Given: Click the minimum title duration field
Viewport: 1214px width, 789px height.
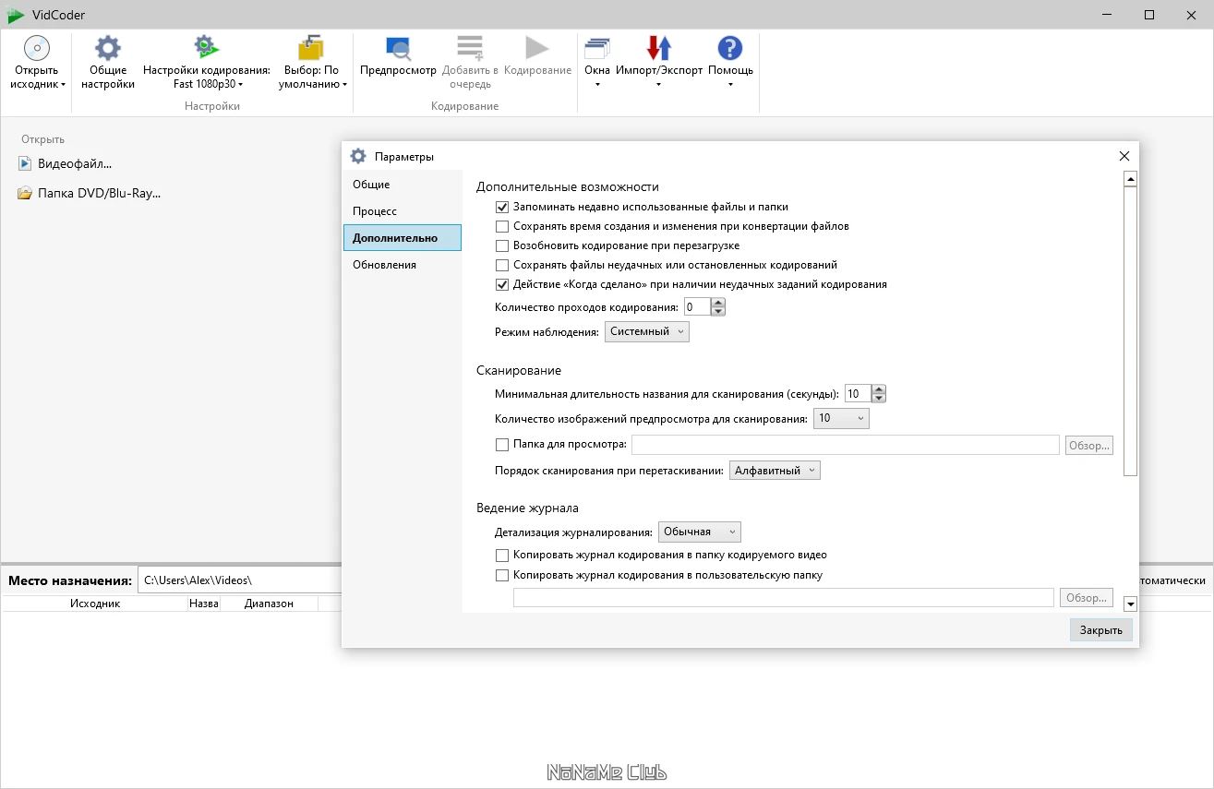Looking at the screenshot, I should (x=857, y=394).
